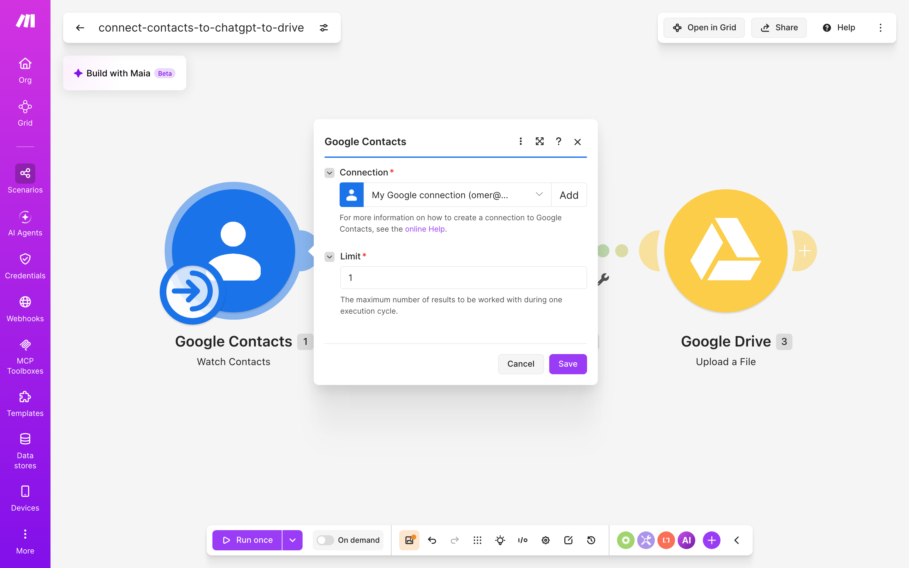
Task: Click the orange text parser icon
Action: pyautogui.click(x=666, y=540)
